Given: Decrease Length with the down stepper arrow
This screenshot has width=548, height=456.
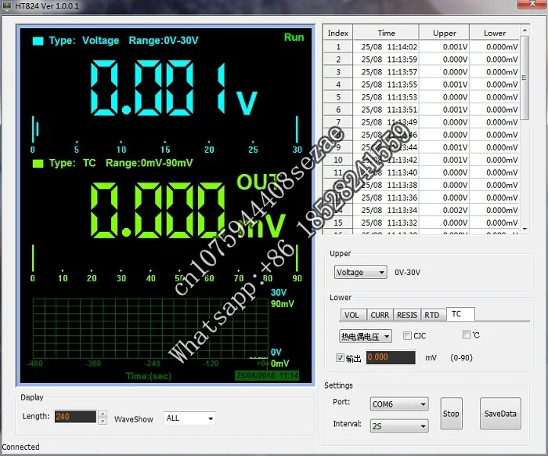Looking at the screenshot, I should tap(103, 421).
